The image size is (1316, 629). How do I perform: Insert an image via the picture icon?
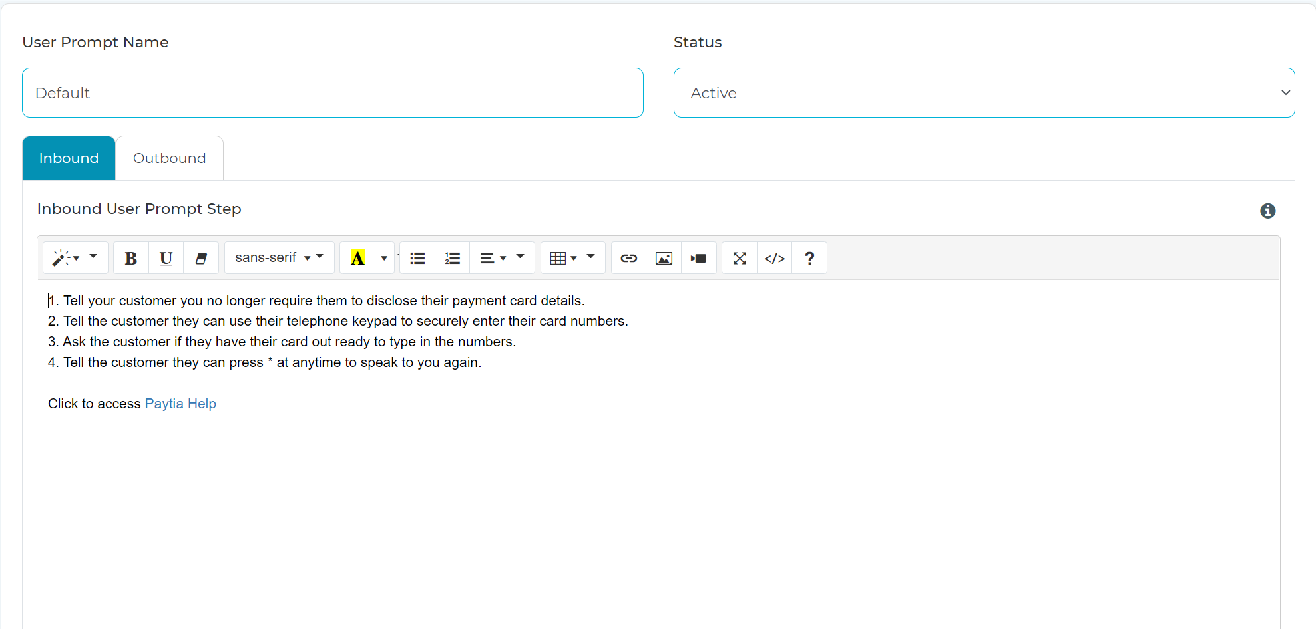click(x=663, y=258)
